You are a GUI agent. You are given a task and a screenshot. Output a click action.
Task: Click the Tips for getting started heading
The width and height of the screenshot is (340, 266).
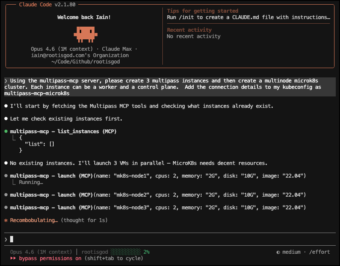(x=203, y=11)
